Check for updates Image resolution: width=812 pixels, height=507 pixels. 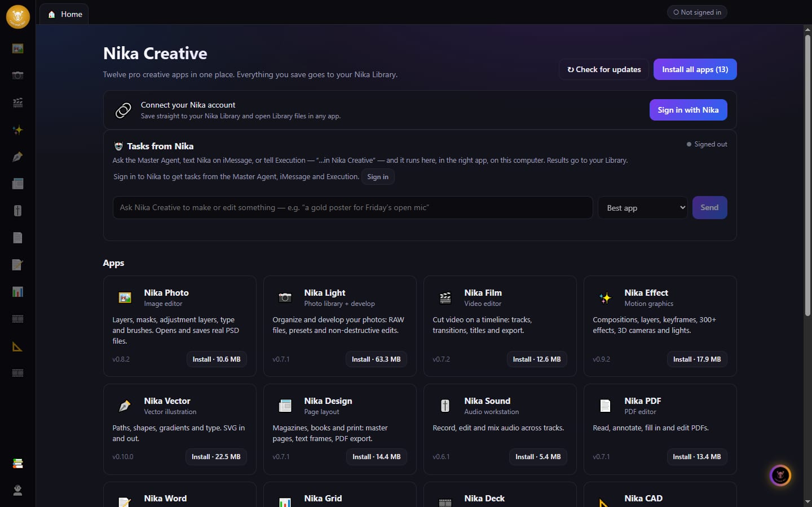coord(604,69)
